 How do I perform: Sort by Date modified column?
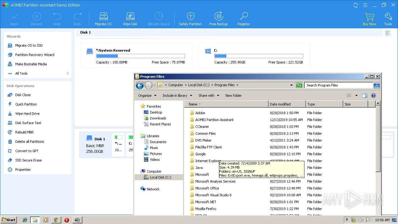click(287, 104)
